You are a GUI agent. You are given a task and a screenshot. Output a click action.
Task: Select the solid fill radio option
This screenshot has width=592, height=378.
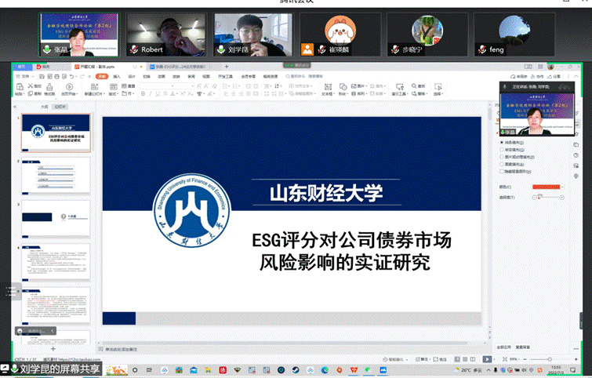502,142
